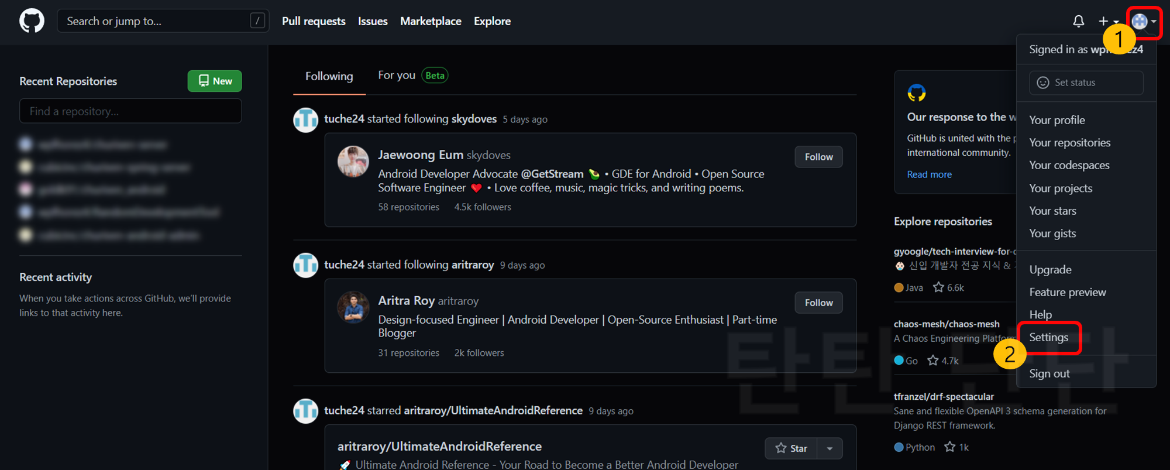Select Help in user menu

click(1040, 315)
